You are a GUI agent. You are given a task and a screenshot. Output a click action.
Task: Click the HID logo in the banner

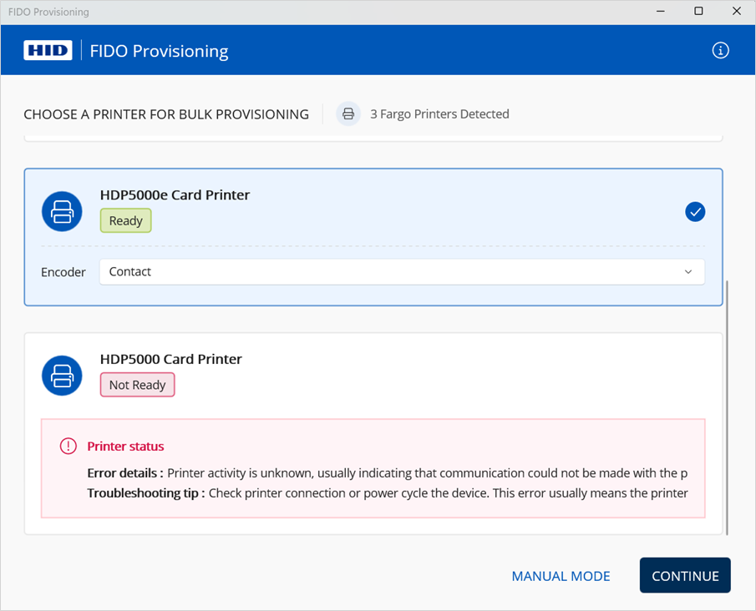tap(48, 50)
